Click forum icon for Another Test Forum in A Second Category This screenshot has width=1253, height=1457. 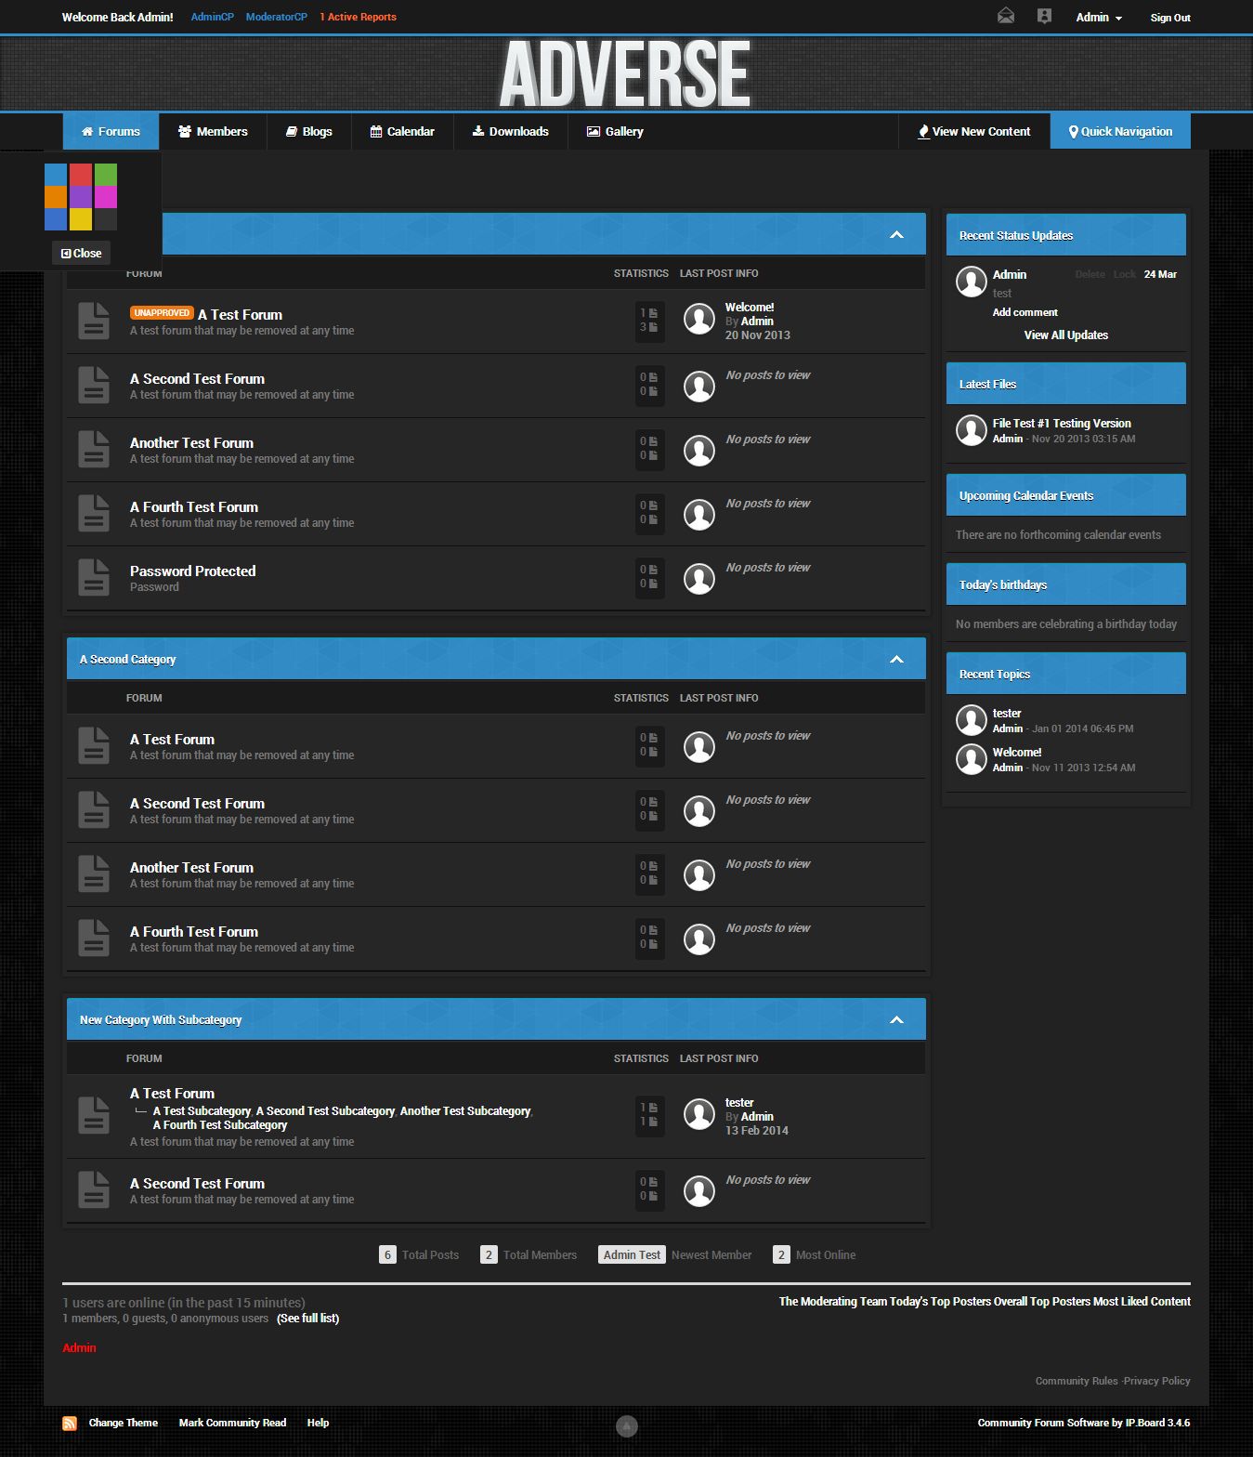point(94,873)
